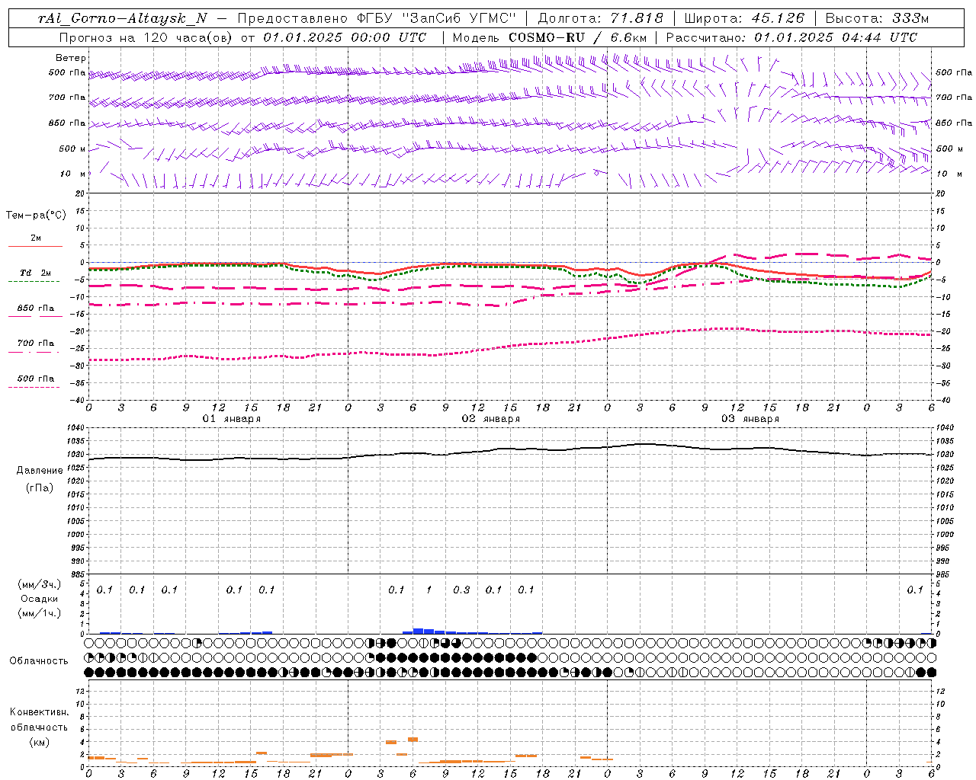This screenshot has width=976, height=780.
Task: Select the (мм/1ч.) hourly precipitation unit label
Action: 39,613
